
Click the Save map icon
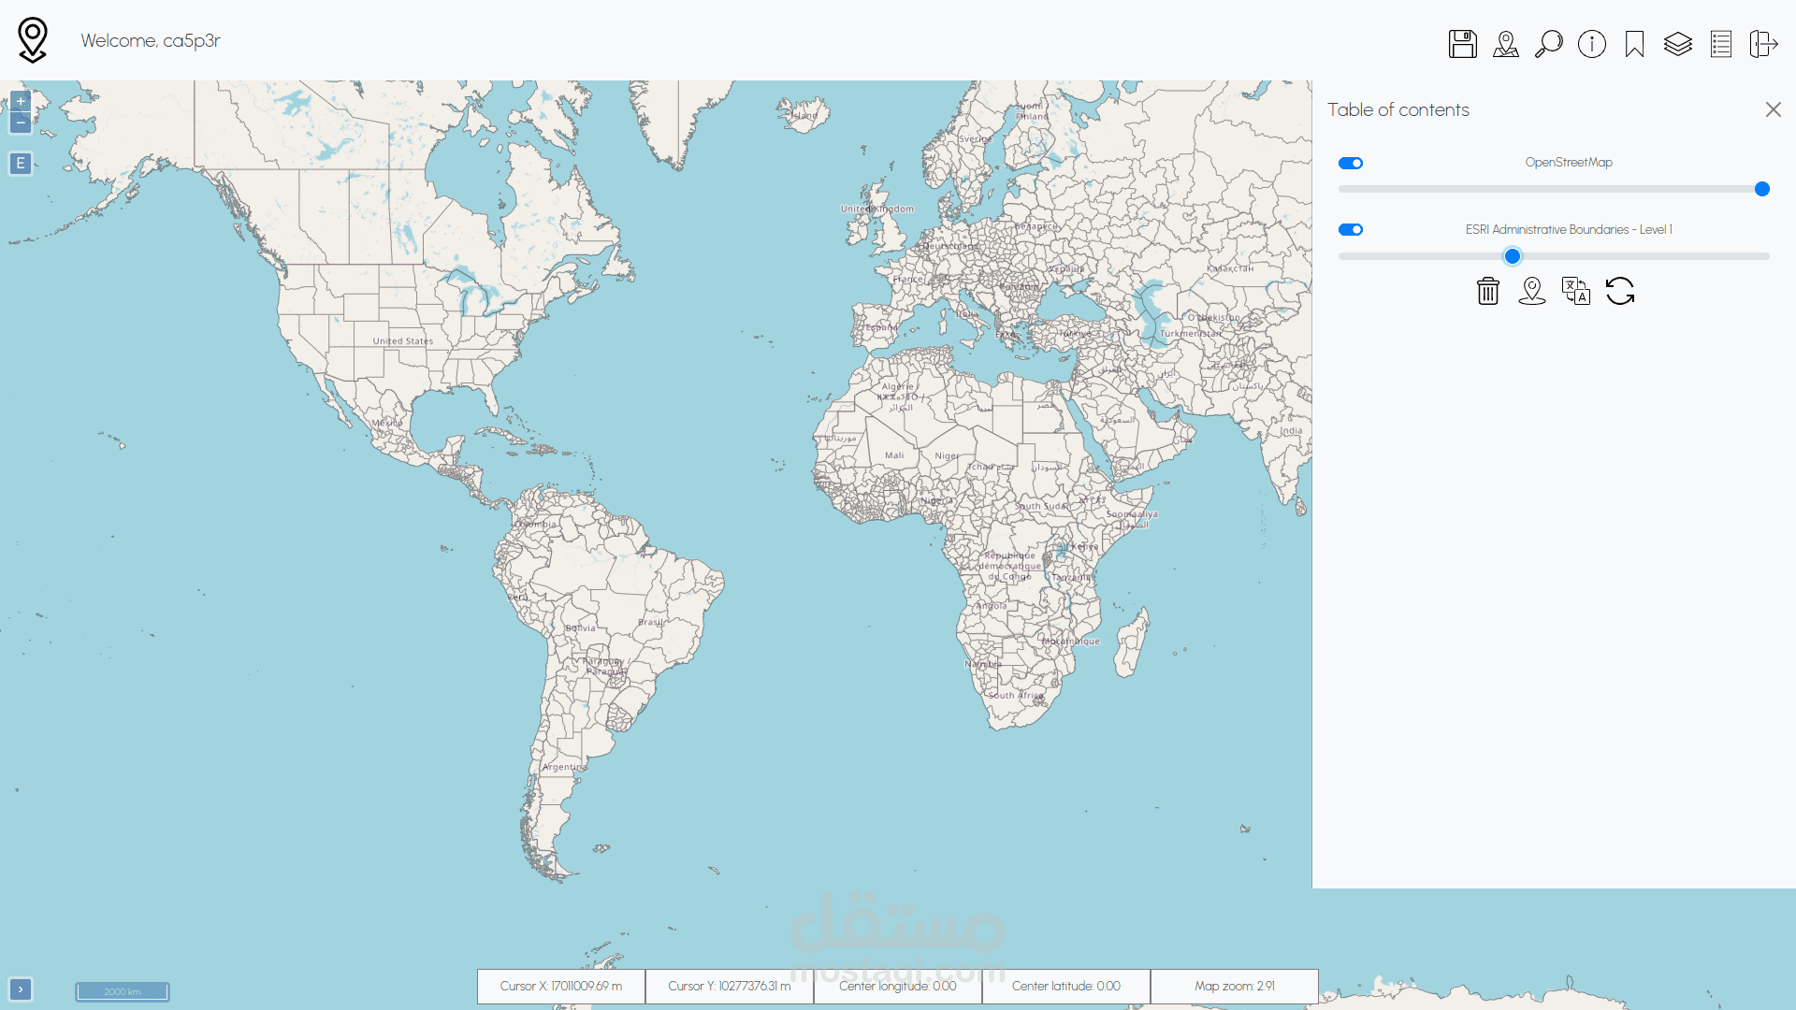coord(1463,44)
